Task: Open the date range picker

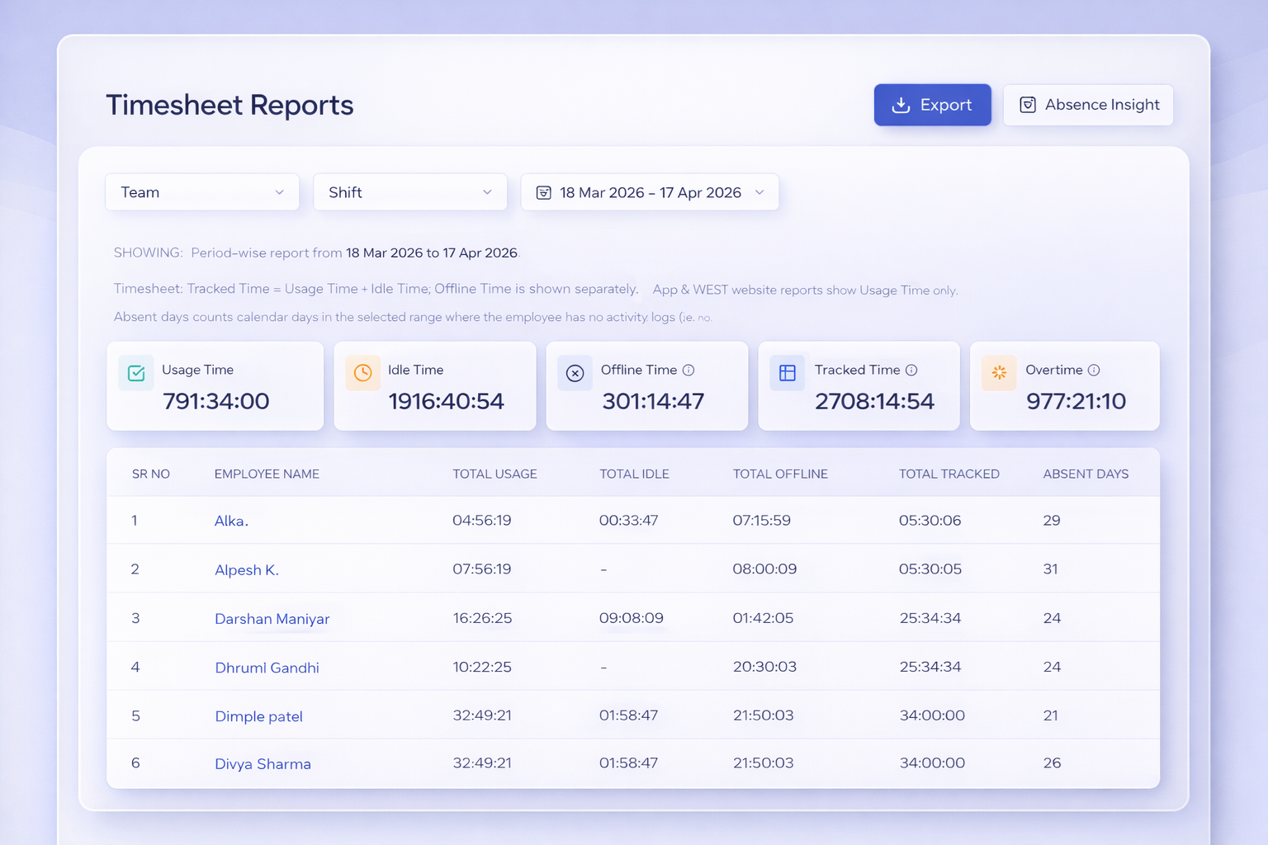Action: tap(650, 192)
